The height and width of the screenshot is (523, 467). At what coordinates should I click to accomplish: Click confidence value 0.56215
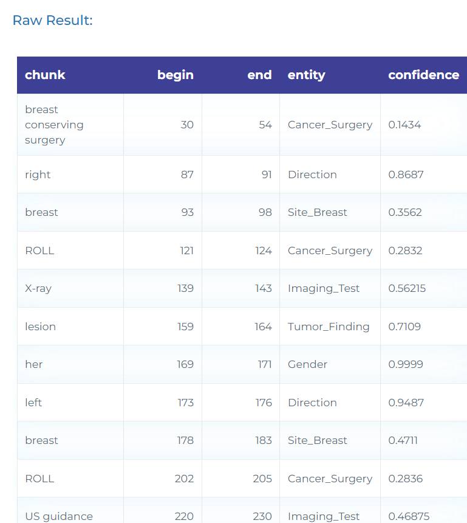(x=407, y=288)
